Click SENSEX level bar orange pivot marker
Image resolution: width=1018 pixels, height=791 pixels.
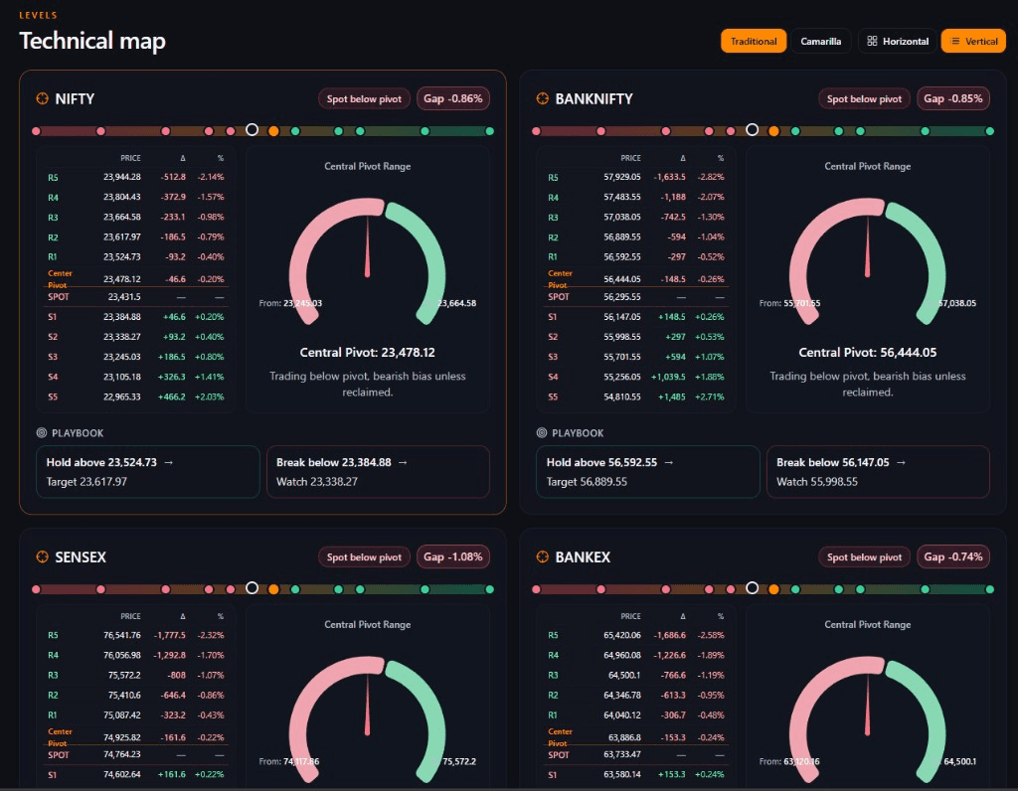274,589
